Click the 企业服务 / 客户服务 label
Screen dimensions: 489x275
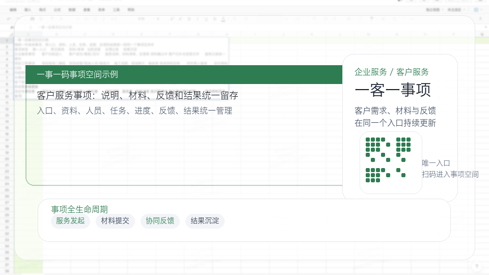pos(391,72)
